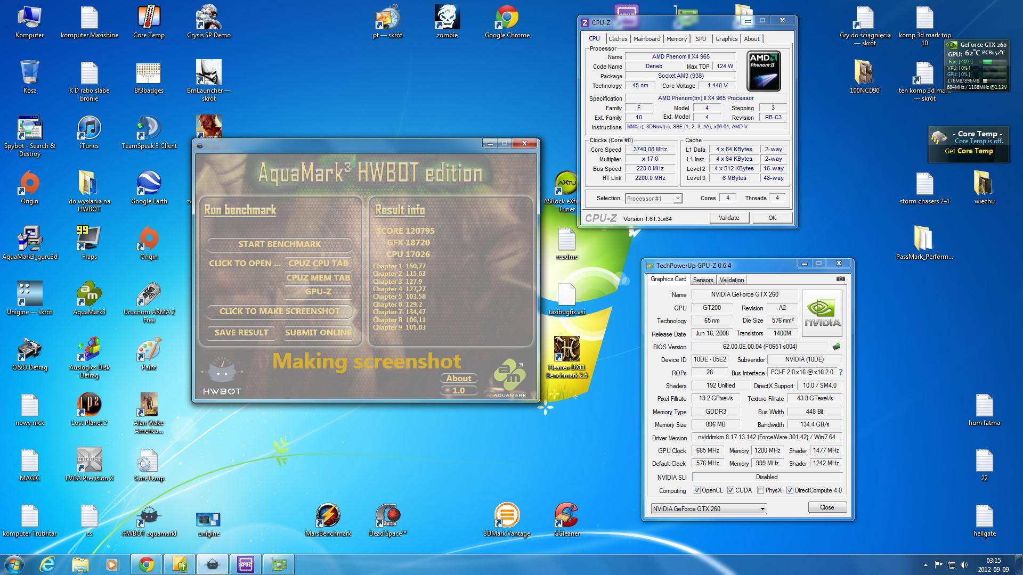Launch 3DMark Vantage desktop icon

tap(507, 520)
